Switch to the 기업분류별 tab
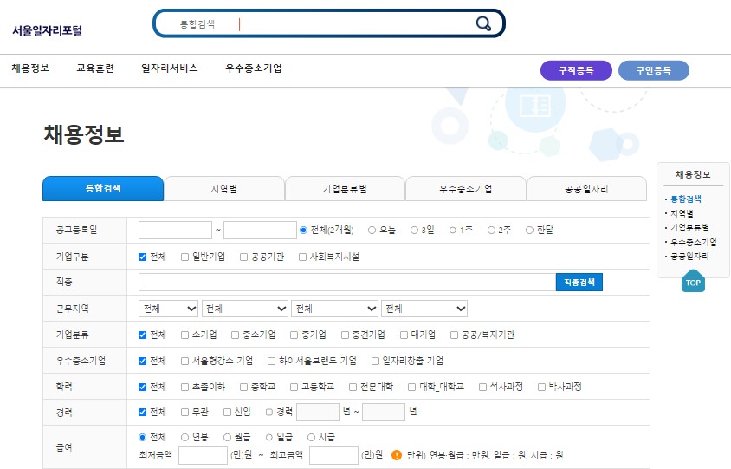Viewport: 731px width, 469px height. point(345,188)
